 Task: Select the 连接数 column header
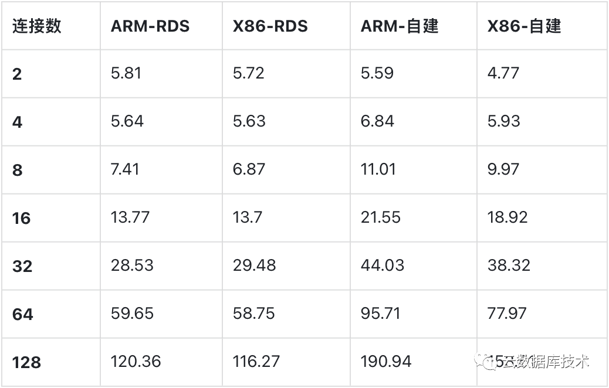point(37,26)
